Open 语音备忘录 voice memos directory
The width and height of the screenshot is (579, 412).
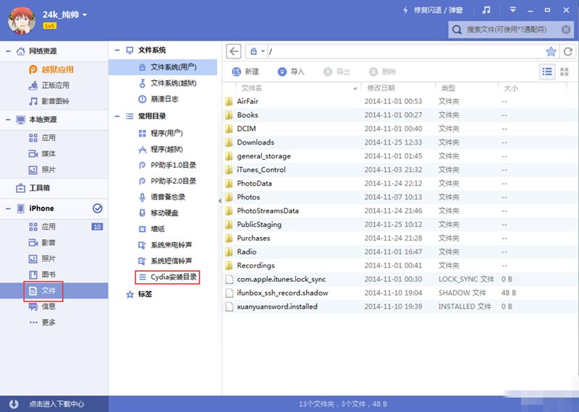[x=164, y=197]
